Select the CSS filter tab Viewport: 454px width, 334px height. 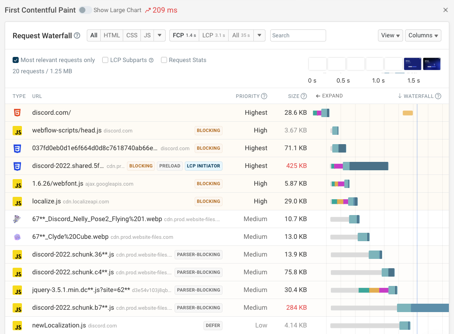click(132, 35)
